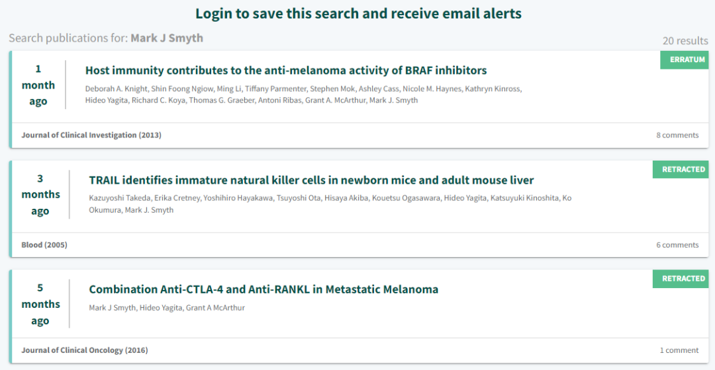This screenshot has height=370, width=715.
Task: Click the 5 months ago timestamp
Action: 40,304
